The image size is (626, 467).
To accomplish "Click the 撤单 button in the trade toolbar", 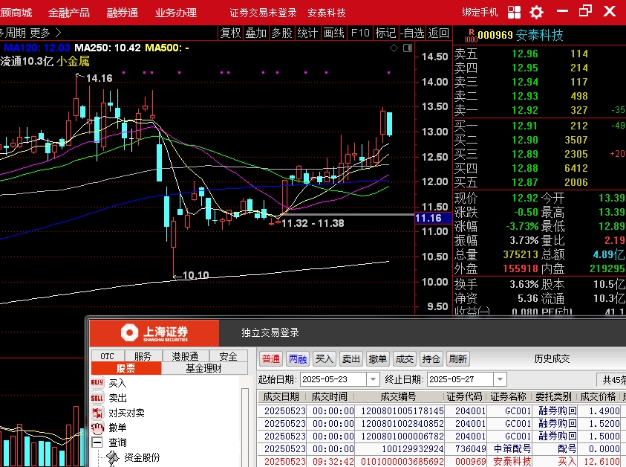I will click(378, 358).
